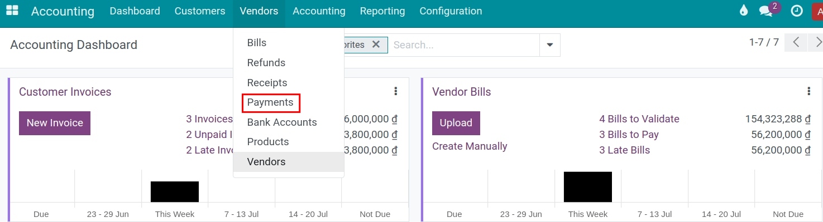Screen dimensions: 823x222
Task: Open Customer Invoices card options menu
Action: click(x=396, y=92)
